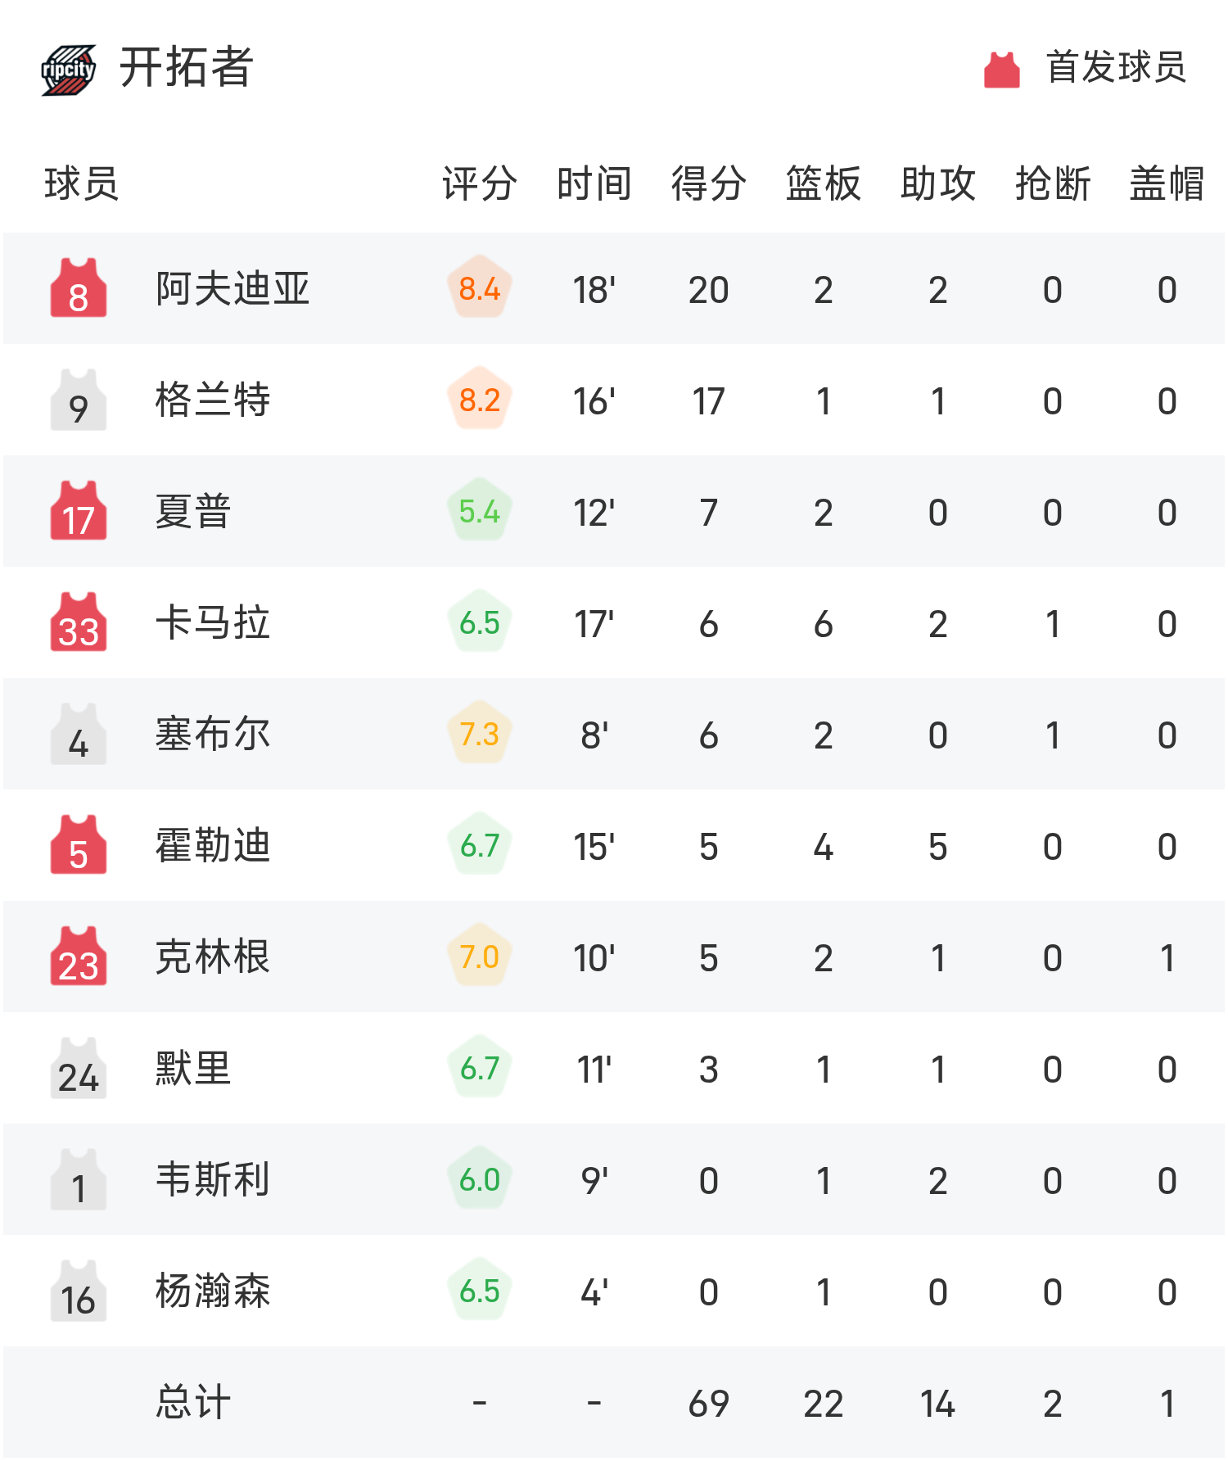Click the number 9 gray jersey icon
The height and width of the screenshot is (1461, 1228).
(79, 400)
